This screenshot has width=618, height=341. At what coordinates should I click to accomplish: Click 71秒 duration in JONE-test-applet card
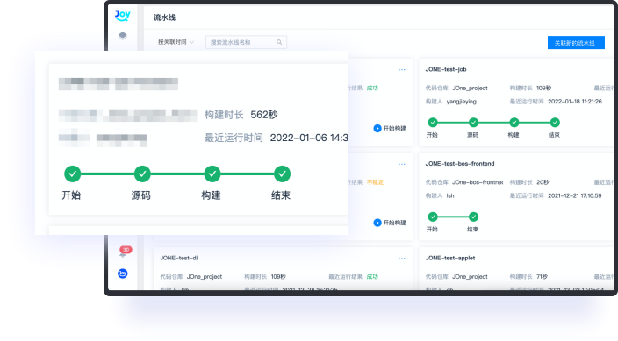[542, 276]
